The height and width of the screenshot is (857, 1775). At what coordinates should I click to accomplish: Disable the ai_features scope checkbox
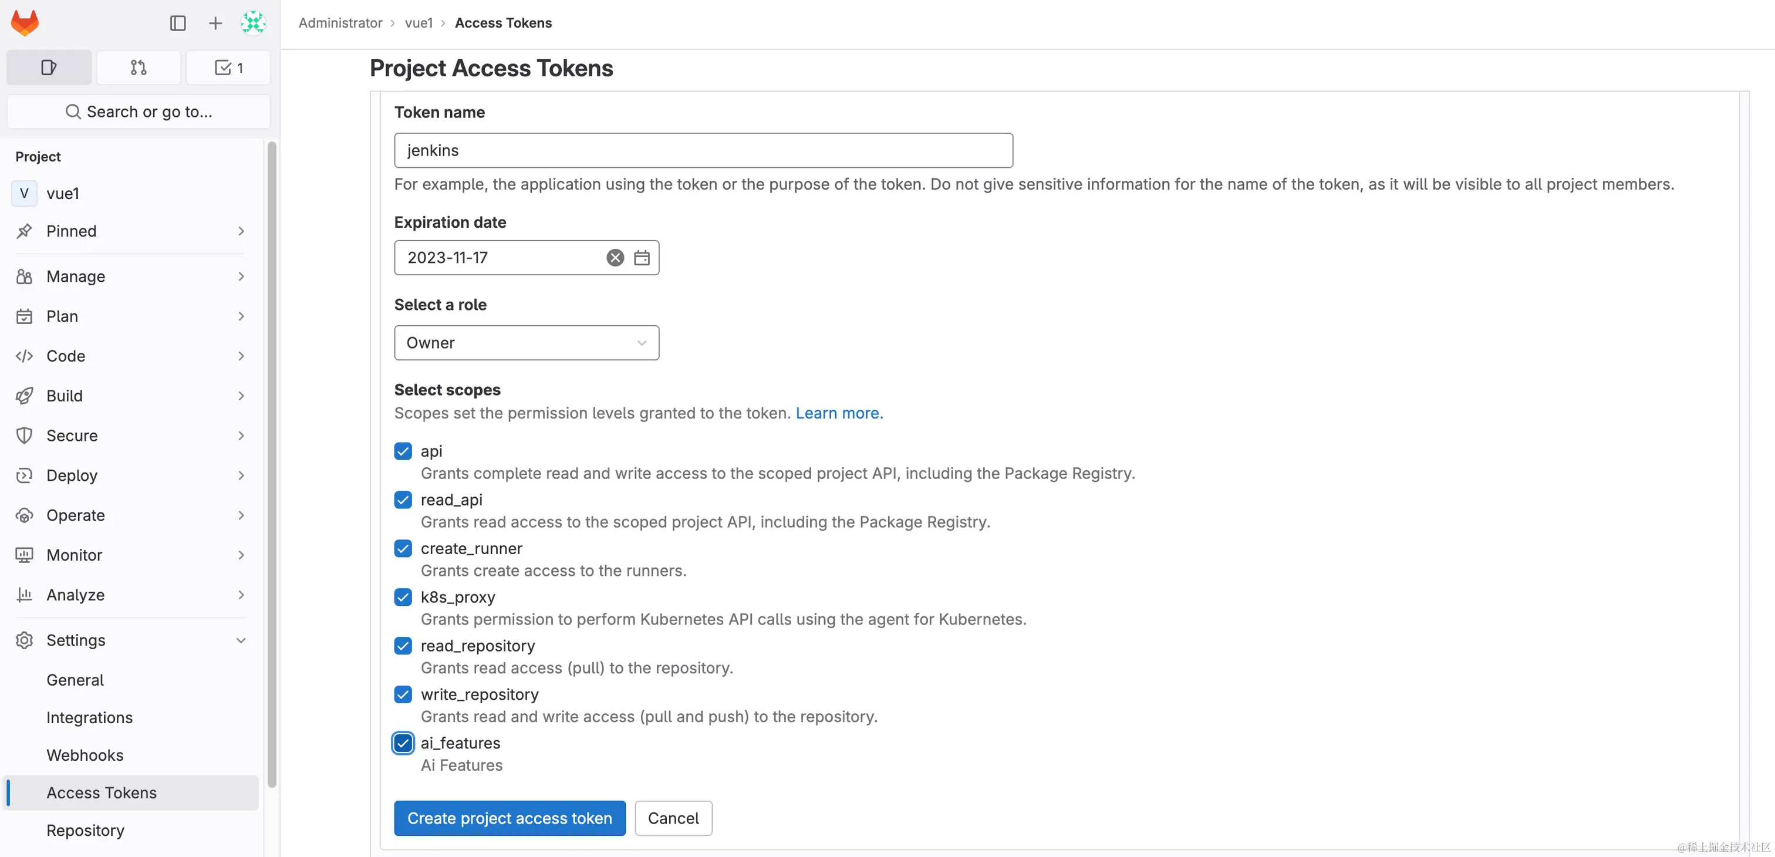coord(403,743)
